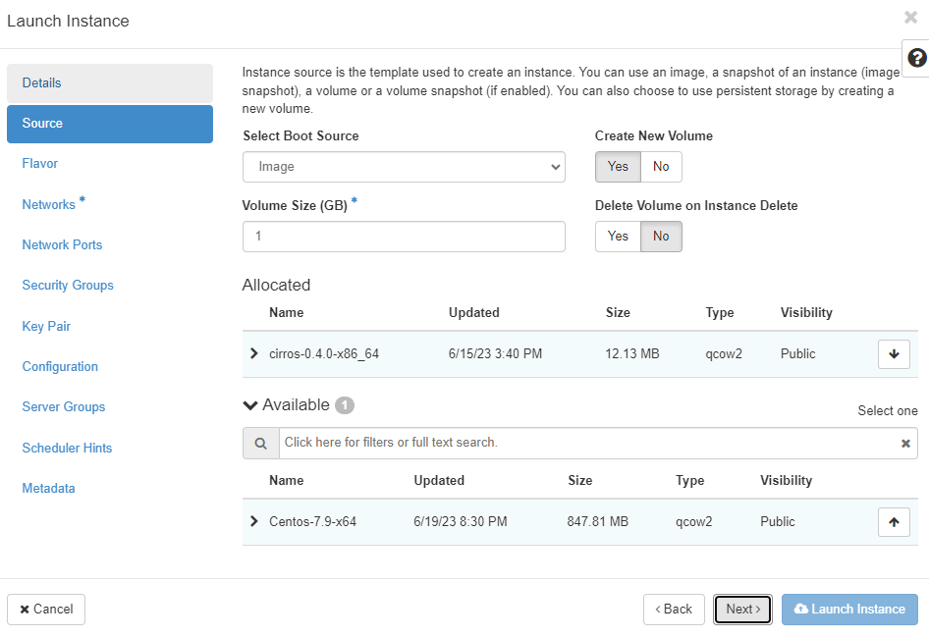Select No for Delete Volume on Instance Delete
The width and height of the screenshot is (929, 638).
(661, 237)
